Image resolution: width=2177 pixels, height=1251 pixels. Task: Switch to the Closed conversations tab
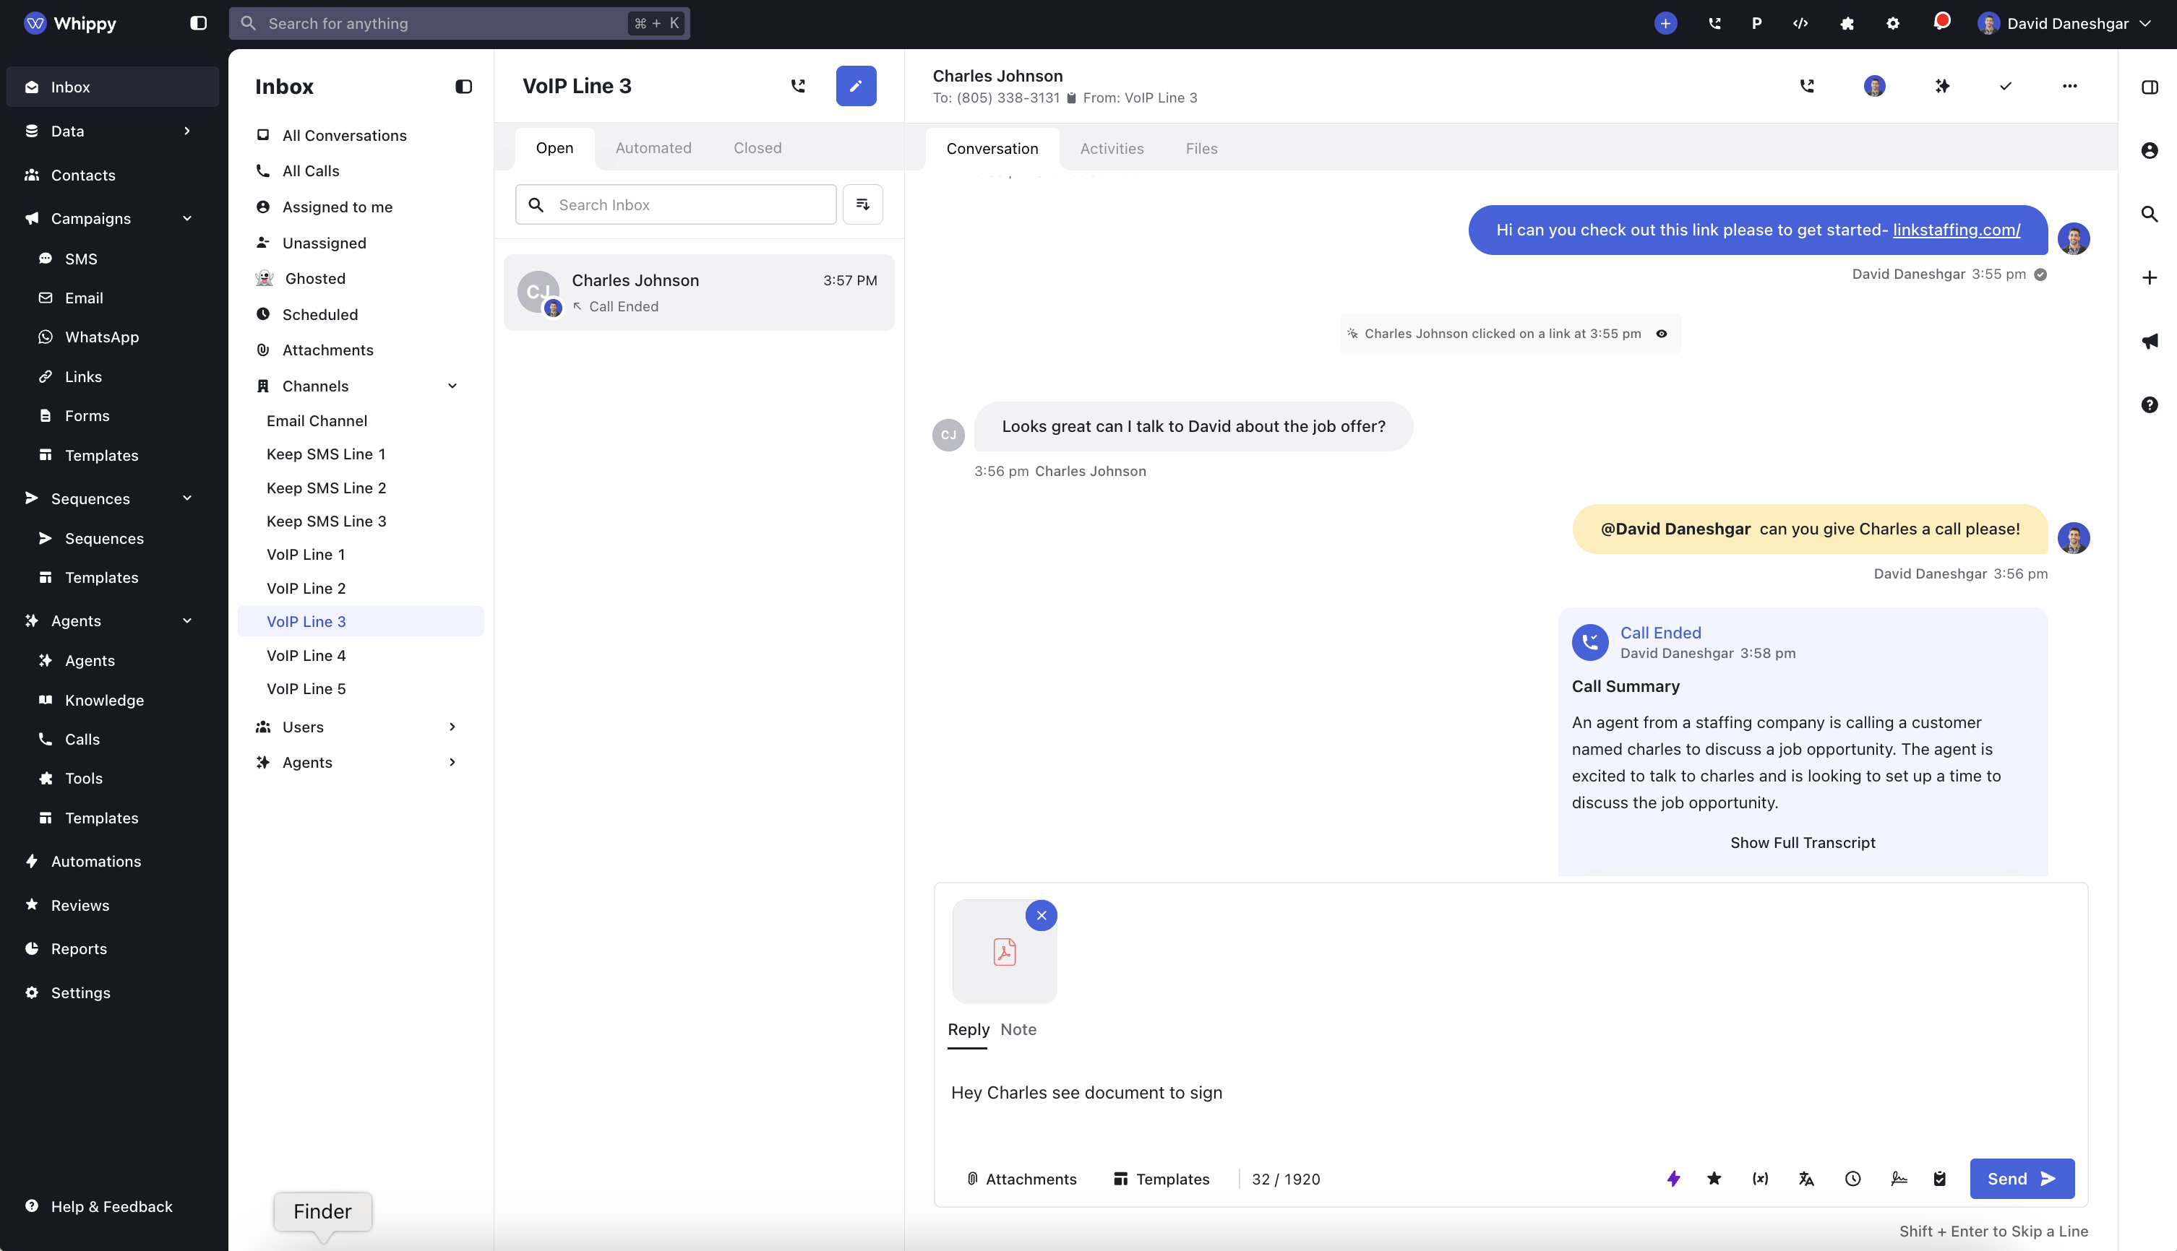click(757, 148)
